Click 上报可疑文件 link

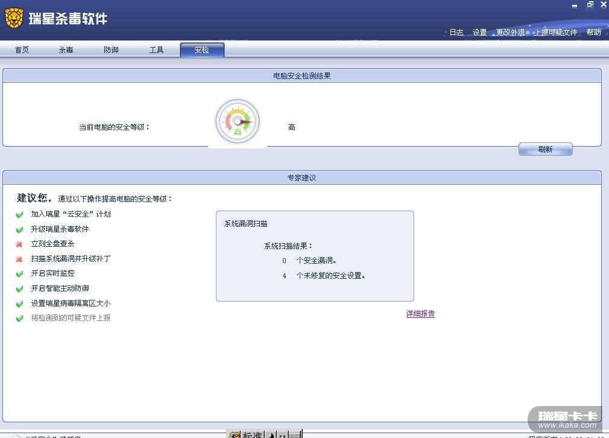coord(556,32)
